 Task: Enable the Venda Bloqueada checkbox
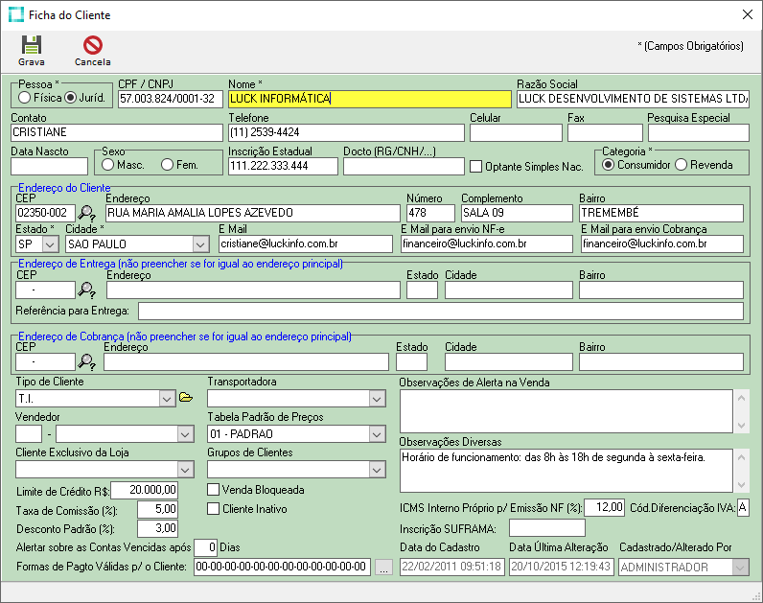pos(214,490)
